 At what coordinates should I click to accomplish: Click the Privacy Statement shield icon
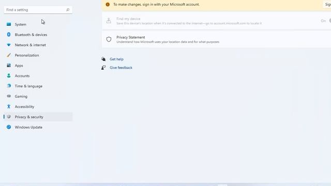(109, 39)
